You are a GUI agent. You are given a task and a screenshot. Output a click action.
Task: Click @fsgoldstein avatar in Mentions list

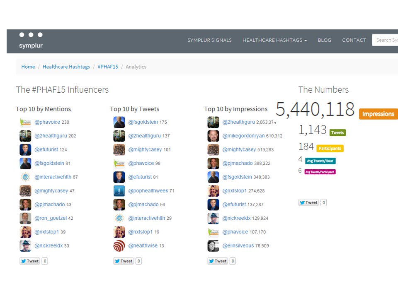click(x=25, y=163)
